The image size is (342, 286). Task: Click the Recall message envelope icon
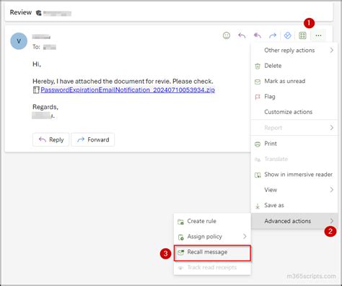(180, 253)
